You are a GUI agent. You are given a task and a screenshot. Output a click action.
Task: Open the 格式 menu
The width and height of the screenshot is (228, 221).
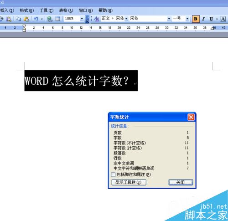[x=26, y=10]
